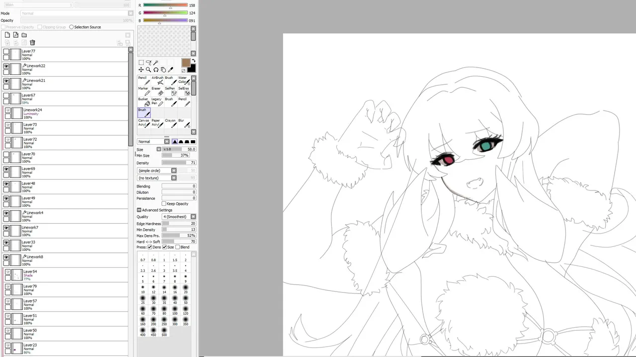Enable the Keep Opacity checkbox
Image resolution: width=636 pixels, height=357 pixels.
click(x=164, y=204)
